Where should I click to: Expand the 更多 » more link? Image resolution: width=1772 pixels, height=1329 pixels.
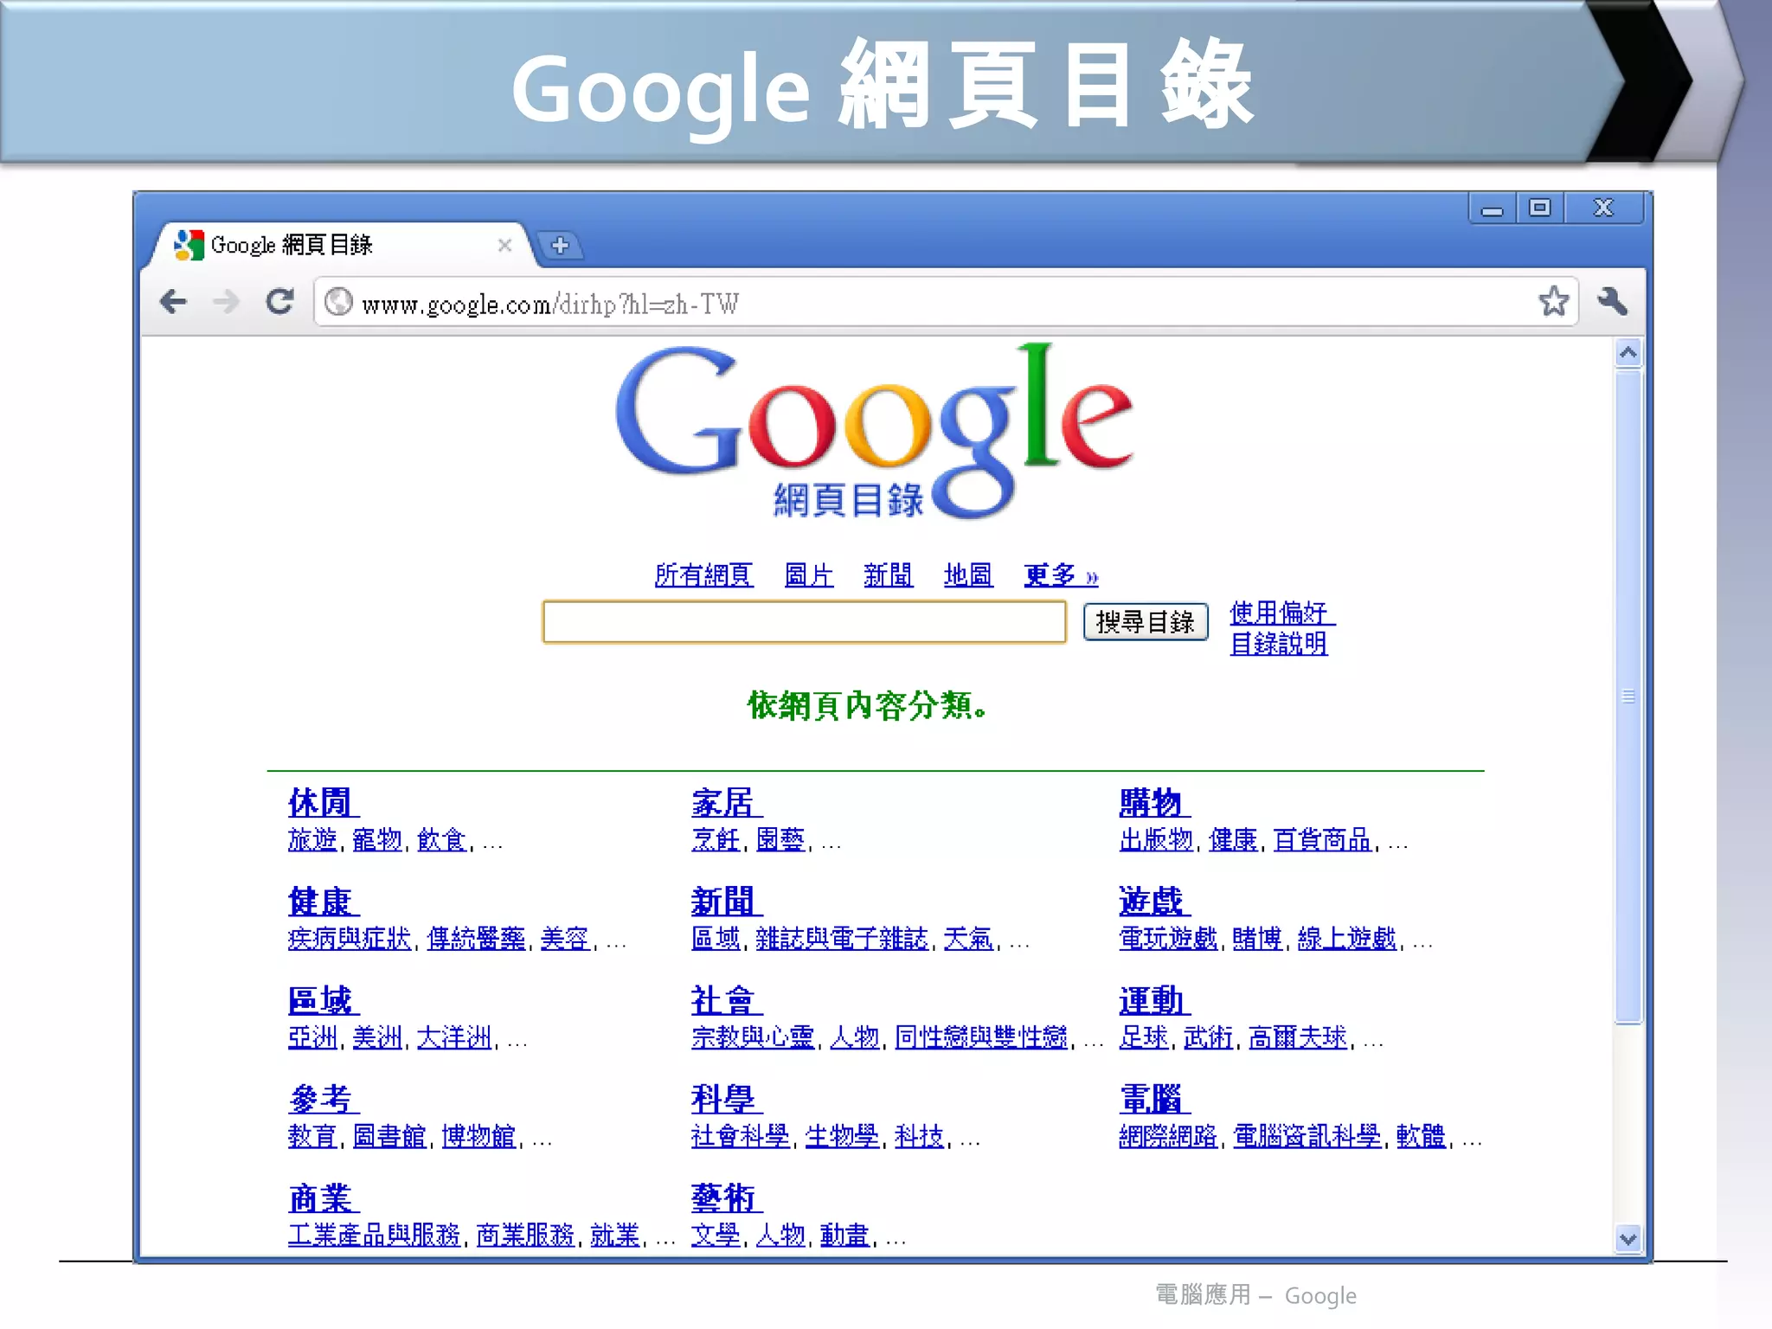[x=1061, y=575]
